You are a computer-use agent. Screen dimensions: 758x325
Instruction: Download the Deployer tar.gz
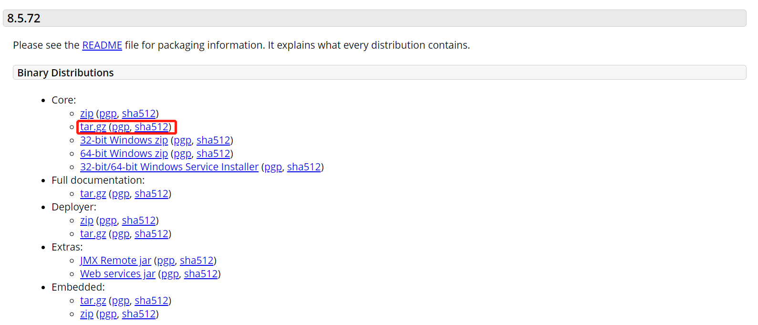click(x=93, y=234)
